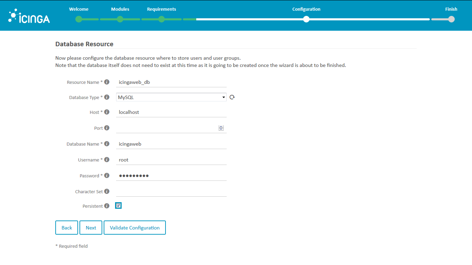Select the Configuration step
The image size is (472, 265).
click(x=306, y=9)
